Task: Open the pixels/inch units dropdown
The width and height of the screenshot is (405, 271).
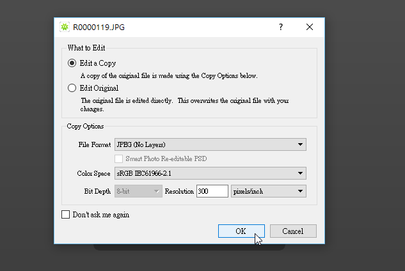Action: [268, 191]
